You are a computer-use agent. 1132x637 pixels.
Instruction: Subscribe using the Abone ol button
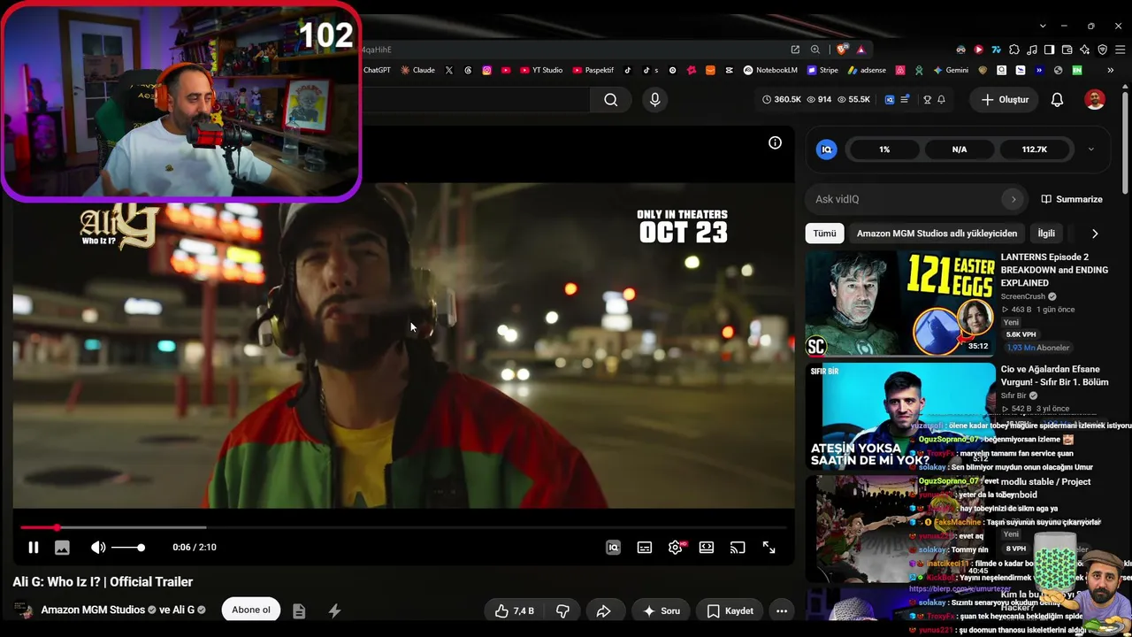(251, 610)
